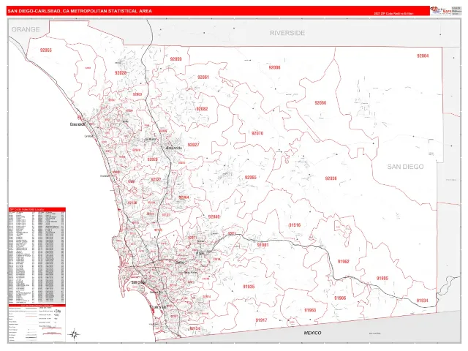Click ZIP code 91906 label
The image size is (468, 351).
click(340, 298)
